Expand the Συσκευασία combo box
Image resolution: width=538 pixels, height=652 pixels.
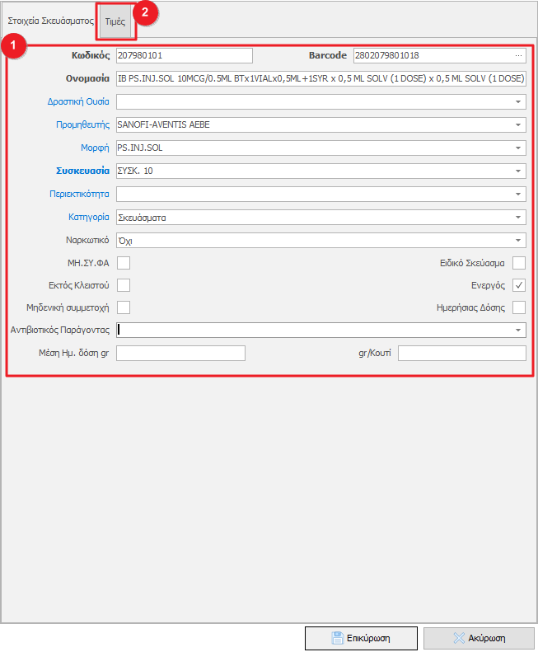(x=519, y=171)
